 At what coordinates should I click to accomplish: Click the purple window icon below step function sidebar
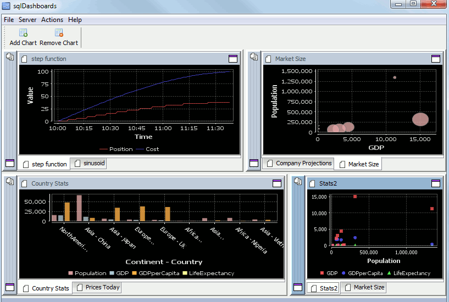[10, 163]
